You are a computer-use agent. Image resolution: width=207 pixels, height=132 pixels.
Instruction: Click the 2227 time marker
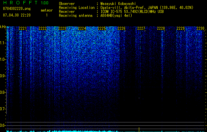[x=141, y=28]
